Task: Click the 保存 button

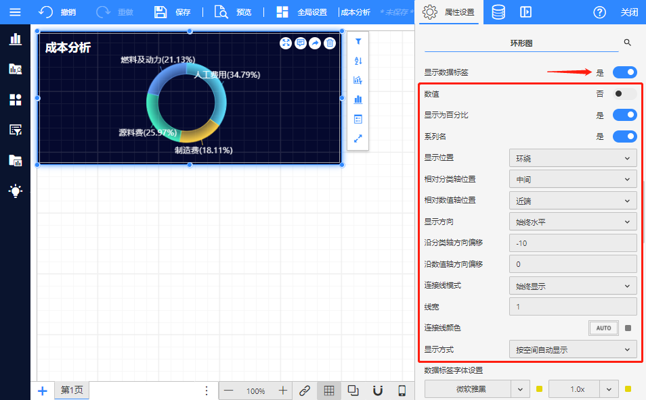Action: point(172,12)
